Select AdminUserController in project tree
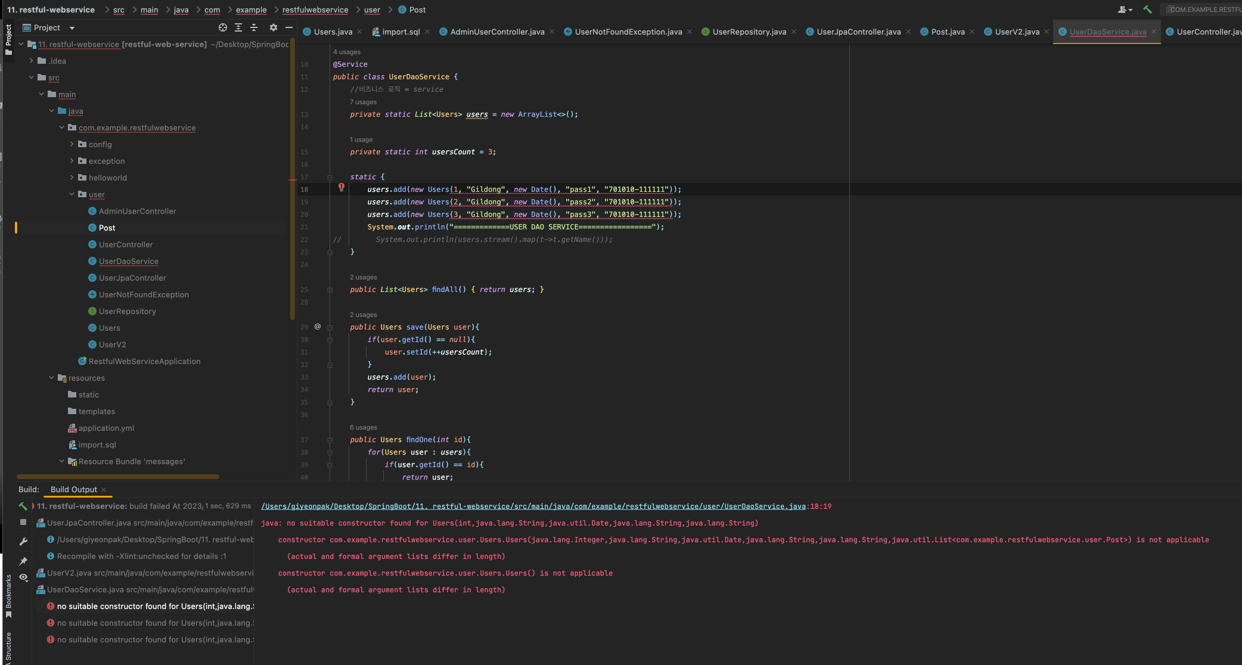 pyautogui.click(x=138, y=211)
